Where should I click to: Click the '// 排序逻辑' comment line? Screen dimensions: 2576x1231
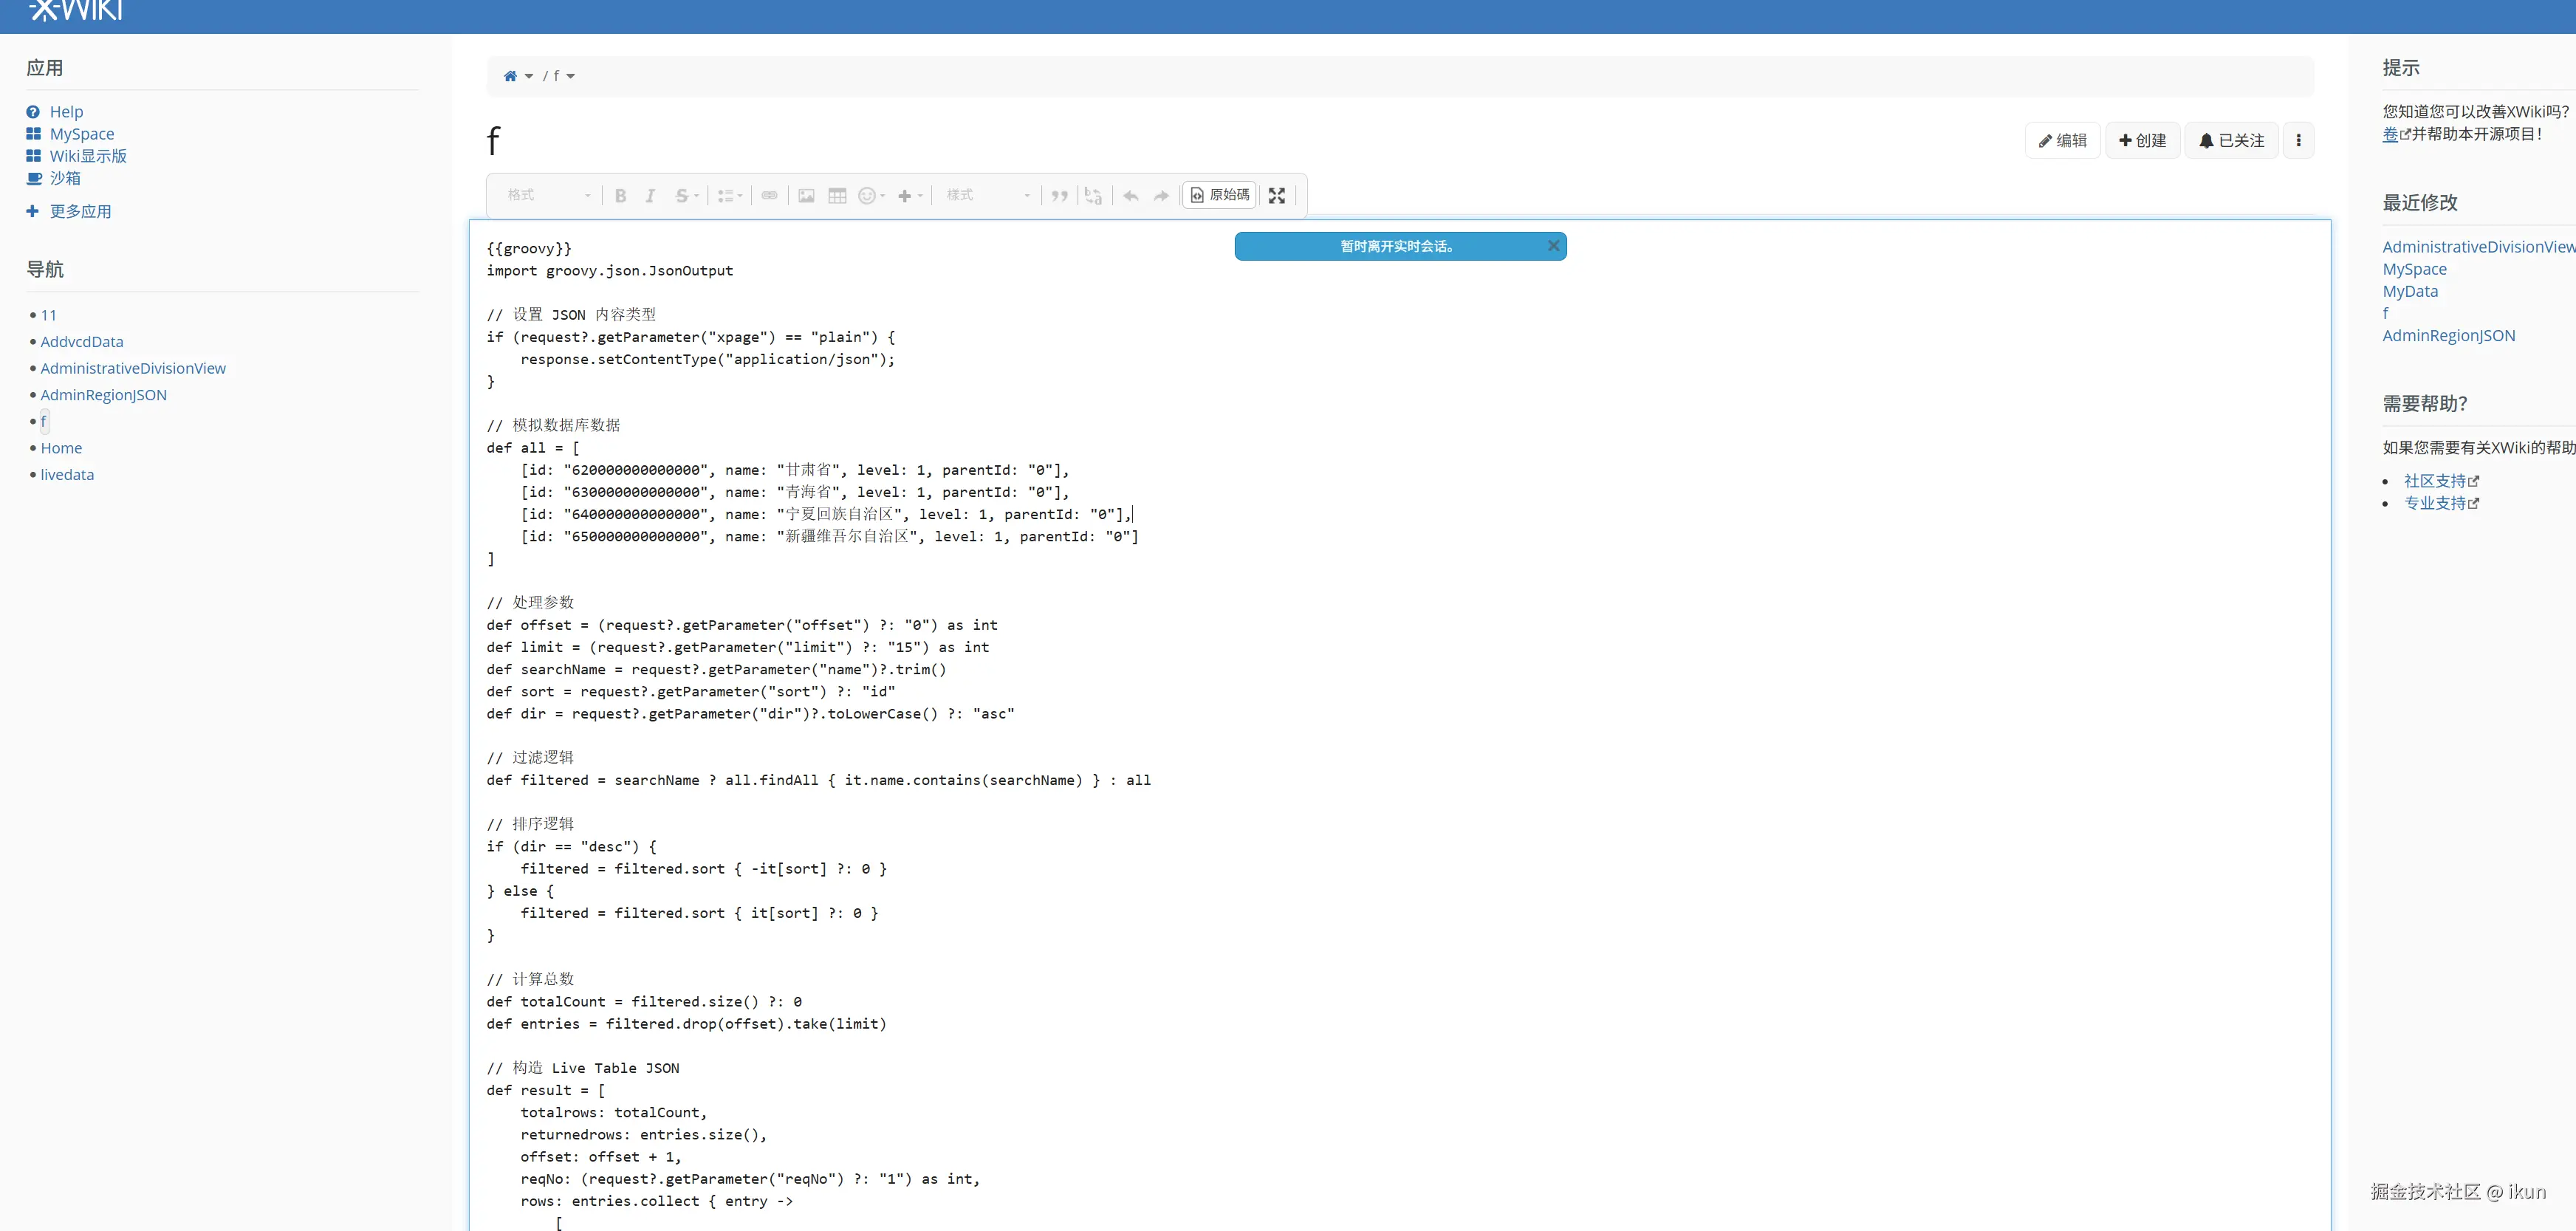[x=530, y=824]
